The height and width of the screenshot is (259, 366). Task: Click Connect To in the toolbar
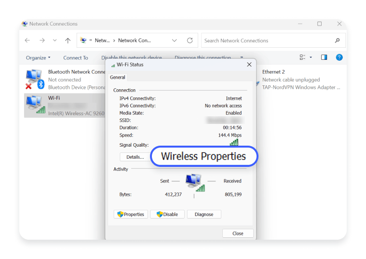point(76,58)
